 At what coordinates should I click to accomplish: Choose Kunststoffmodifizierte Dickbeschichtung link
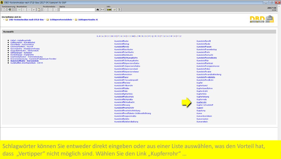(x=133, y=113)
